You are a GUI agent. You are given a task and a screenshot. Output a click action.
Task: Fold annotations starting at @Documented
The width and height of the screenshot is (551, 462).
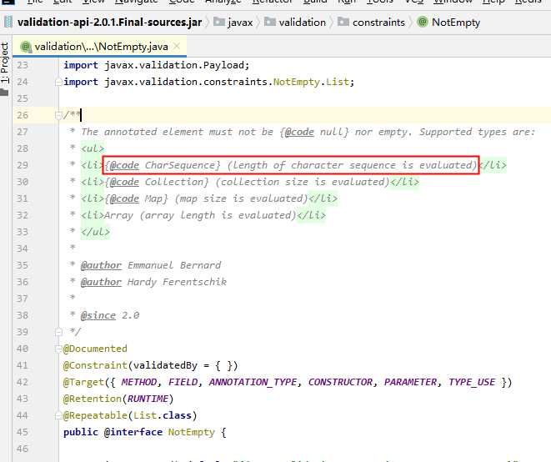click(x=58, y=349)
